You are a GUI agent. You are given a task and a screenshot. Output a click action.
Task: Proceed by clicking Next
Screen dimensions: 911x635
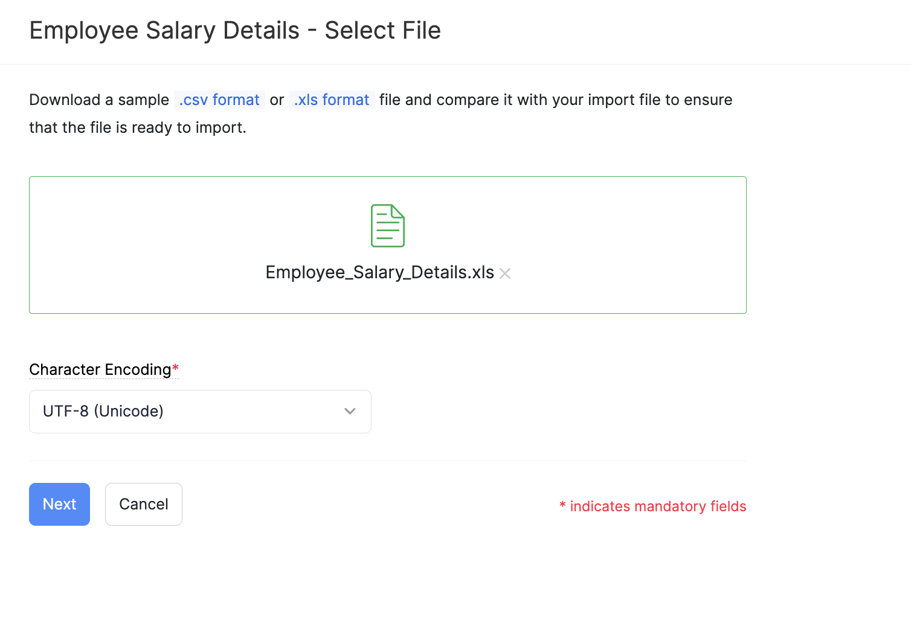pyautogui.click(x=59, y=504)
